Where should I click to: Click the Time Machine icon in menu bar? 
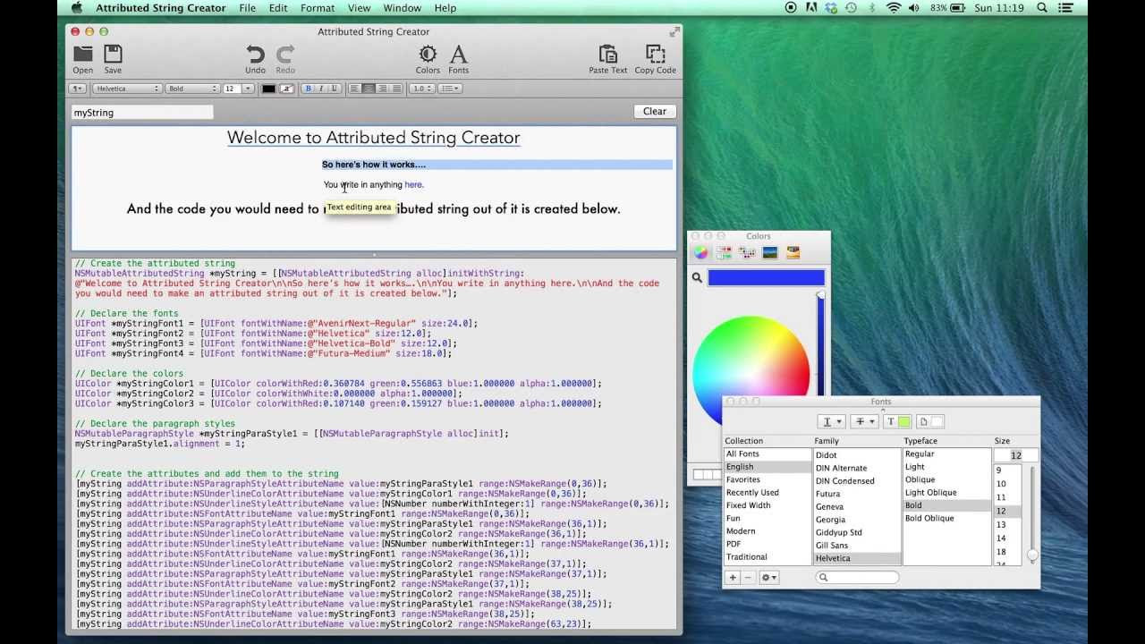pyautogui.click(x=851, y=8)
